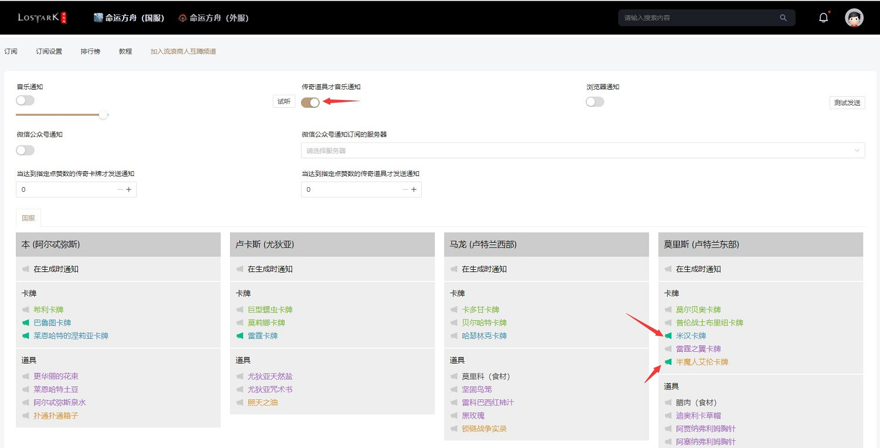Click the search magnifier icon
Screen dimensions: 880x448
[x=783, y=18]
